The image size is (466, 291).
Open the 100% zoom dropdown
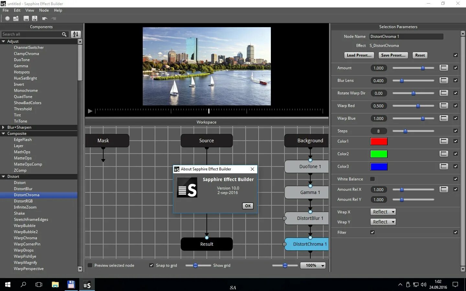[313, 265]
